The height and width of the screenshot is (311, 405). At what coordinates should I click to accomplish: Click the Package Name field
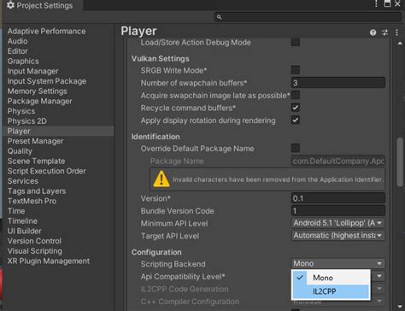(x=338, y=161)
